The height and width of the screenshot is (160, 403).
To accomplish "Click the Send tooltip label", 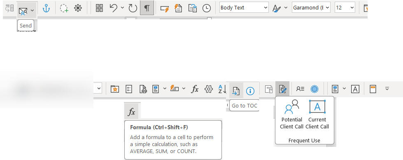I will [x=26, y=25].
